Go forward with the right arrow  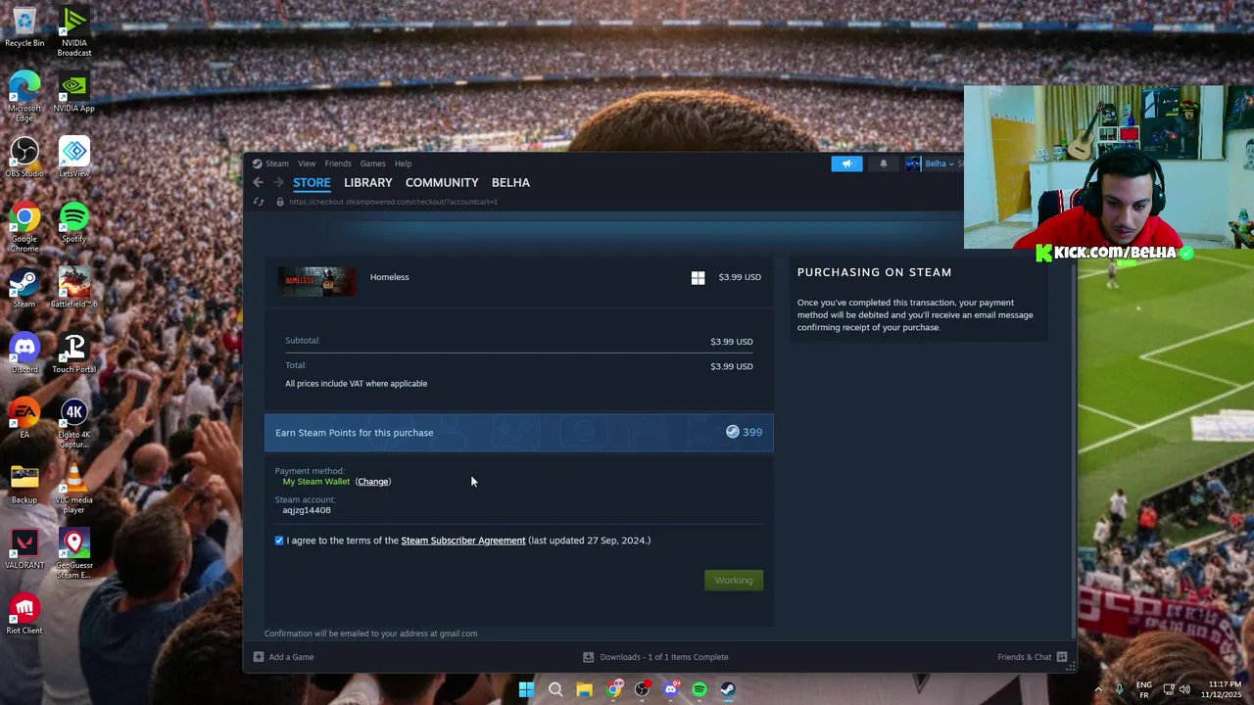click(278, 183)
